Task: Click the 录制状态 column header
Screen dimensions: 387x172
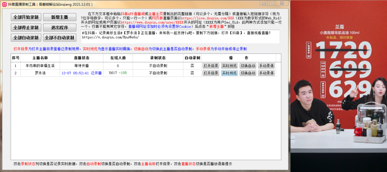Action: (x=158, y=58)
